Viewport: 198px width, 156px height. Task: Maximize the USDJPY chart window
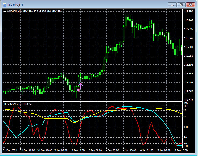click(x=181, y=5)
